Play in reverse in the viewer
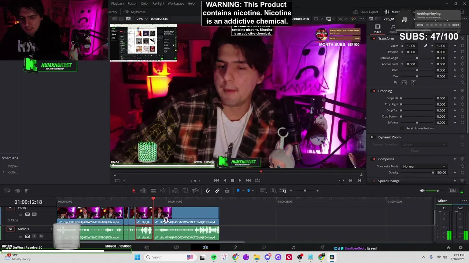This screenshot has height=263, width=469. pos(225,180)
